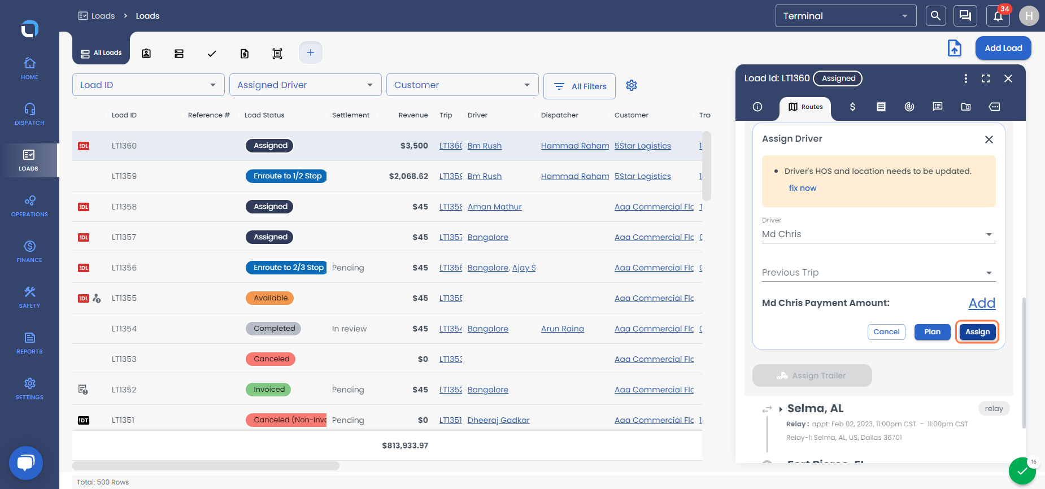Select the Routes tab in load panel
1045x489 pixels.
coord(805,107)
